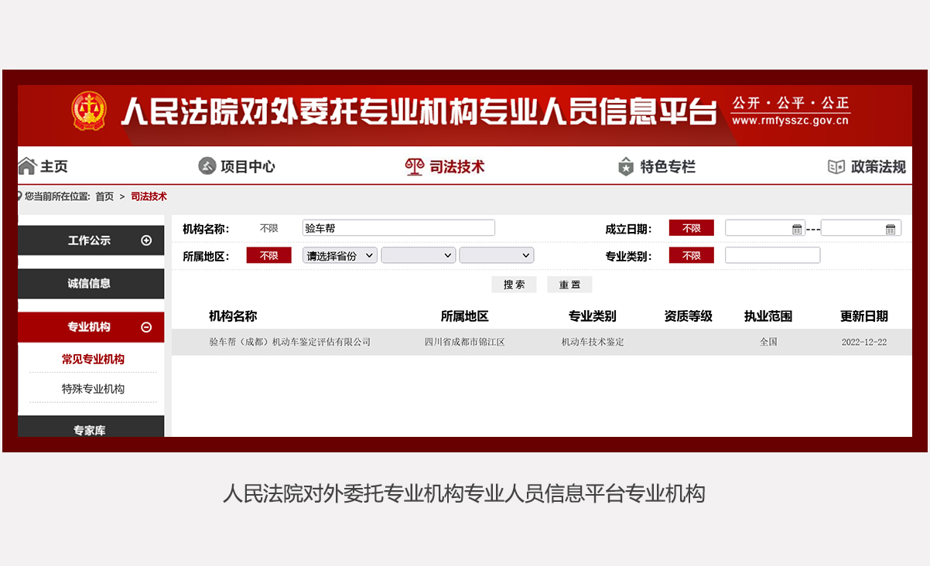
Task: Click the 搜索 button
Action: coord(514,285)
